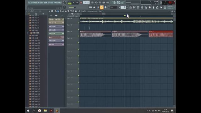Open the Mixer view icon

(x=142, y=8)
